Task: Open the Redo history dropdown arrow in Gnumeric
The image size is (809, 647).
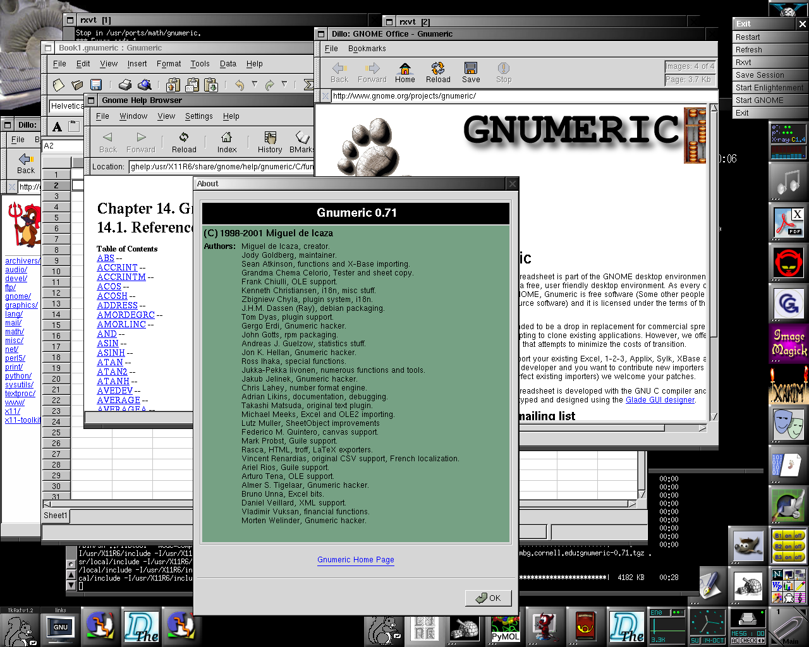Action: point(284,83)
